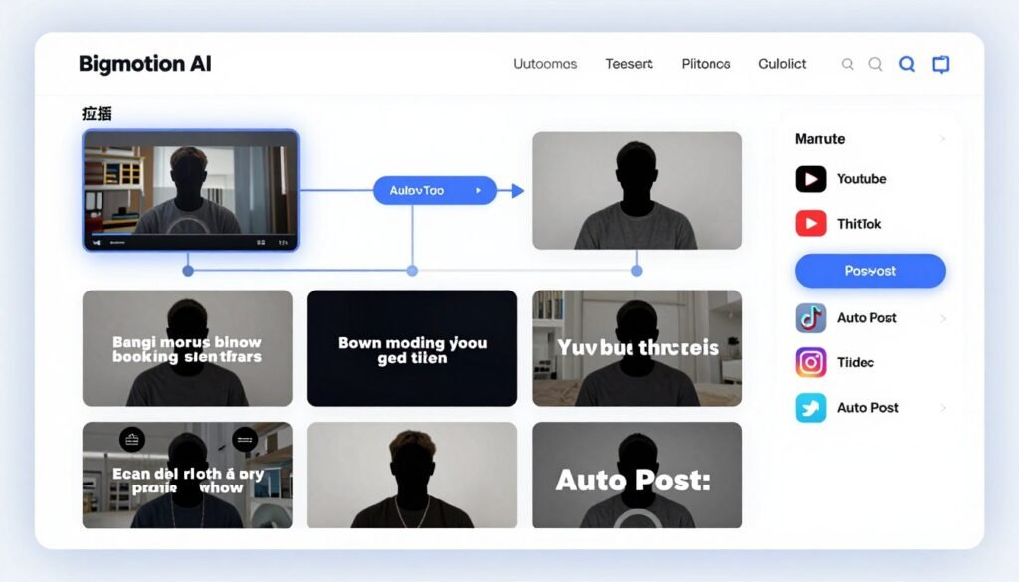Open the Teesert menu item
The width and height of the screenshot is (1019, 582).
(x=629, y=64)
